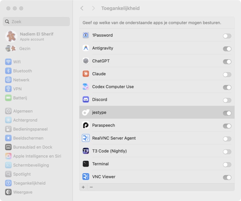The image size is (241, 201).
Task: Open Netwerk settings via globe icon
Action: click(8, 80)
